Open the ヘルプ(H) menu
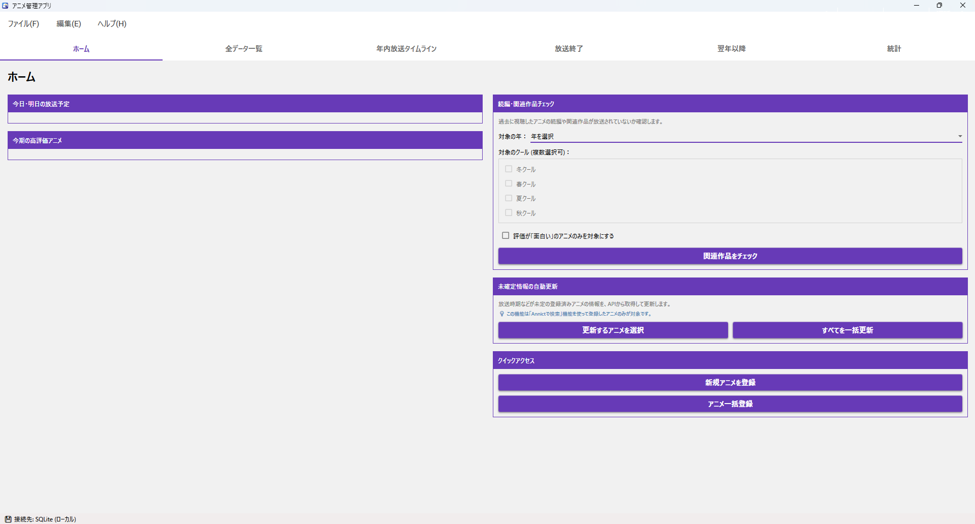Screen dimensions: 975x524 point(112,24)
